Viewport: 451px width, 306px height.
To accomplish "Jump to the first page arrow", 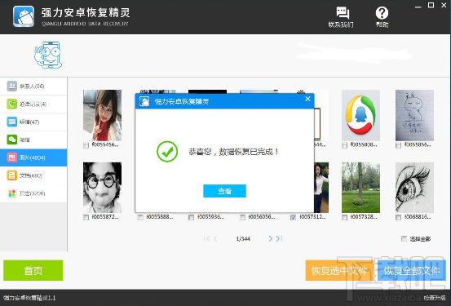I will point(206,238).
